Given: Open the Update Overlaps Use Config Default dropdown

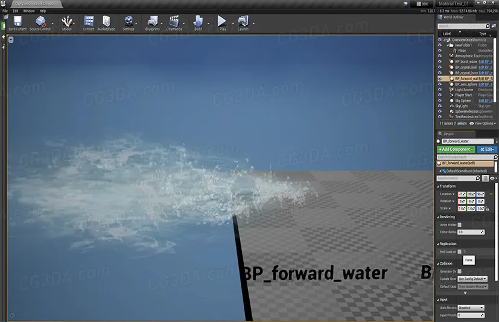Looking at the screenshot, I should 472,279.
